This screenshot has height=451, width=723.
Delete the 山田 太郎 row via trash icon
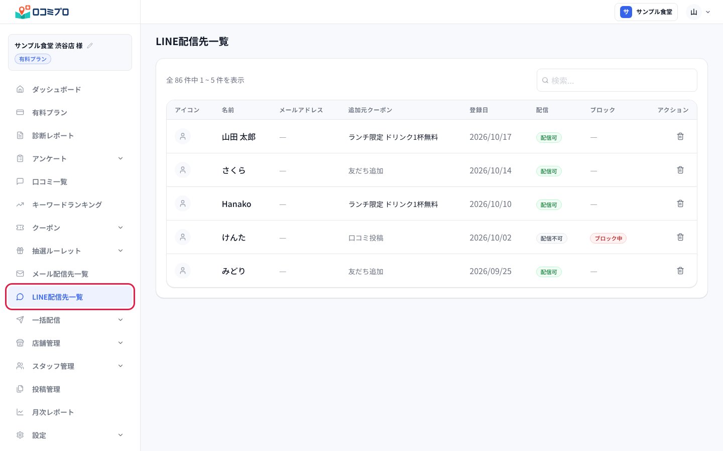pos(680,136)
